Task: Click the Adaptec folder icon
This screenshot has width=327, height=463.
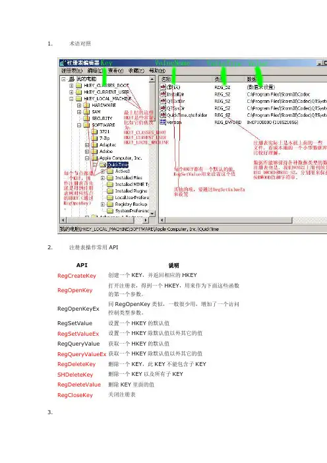Action: coord(94,145)
